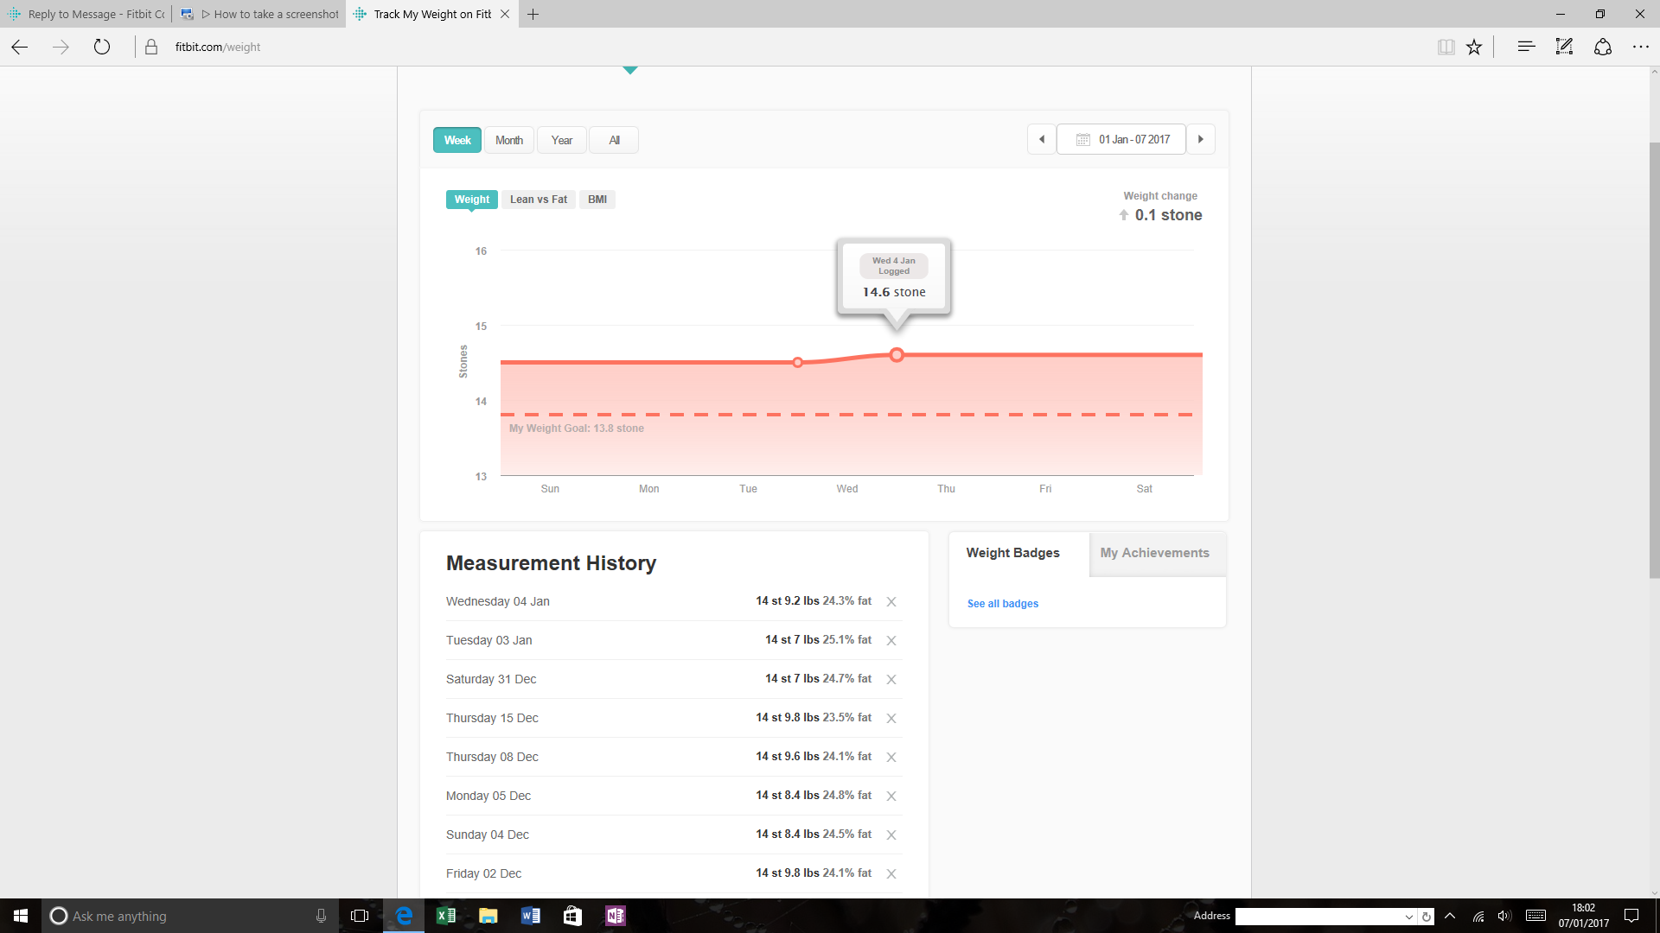The height and width of the screenshot is (933, 1660).
Task: Advance to the next week with the right arrow
Action: click(x=1200, y=139)
